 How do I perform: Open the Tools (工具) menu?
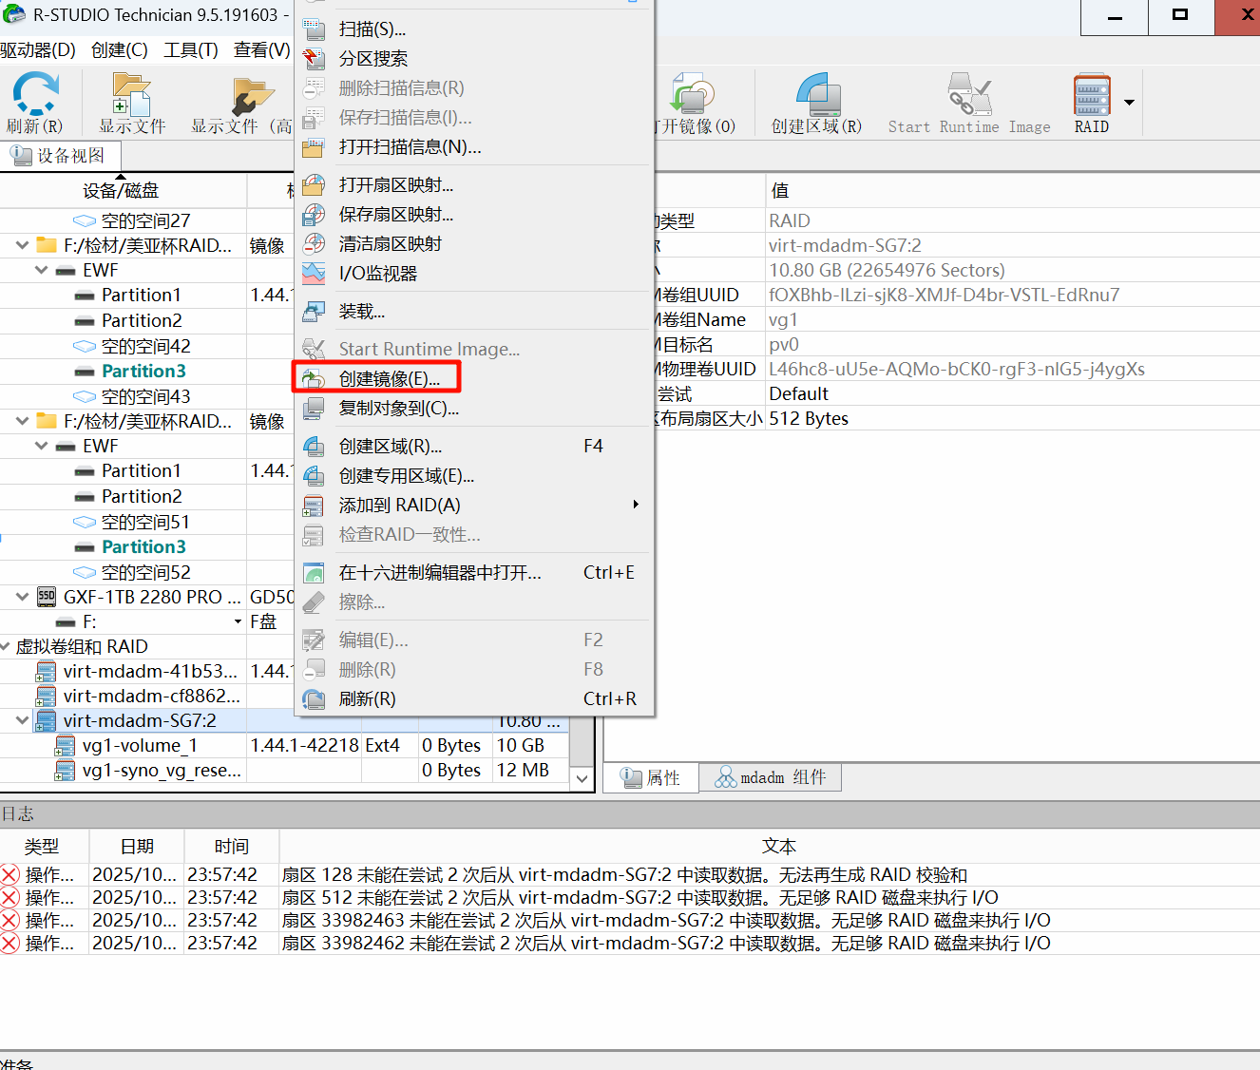point(191,50)
